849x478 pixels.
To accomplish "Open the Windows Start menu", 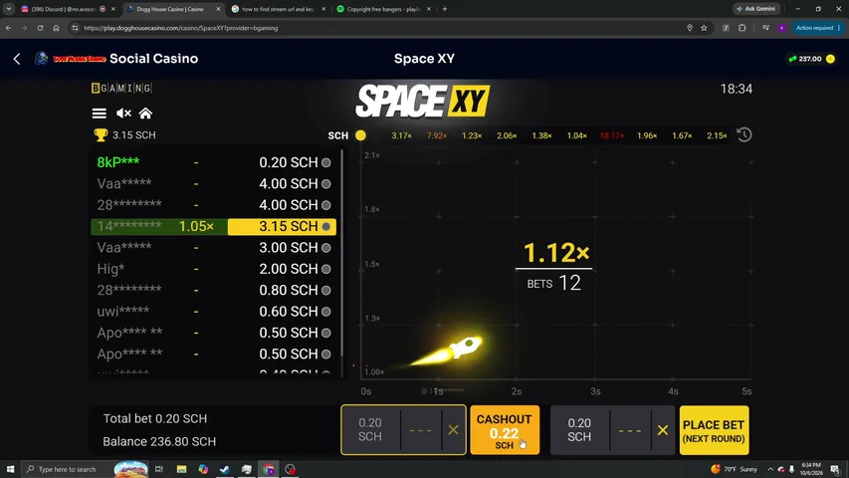I will point(10,469).
